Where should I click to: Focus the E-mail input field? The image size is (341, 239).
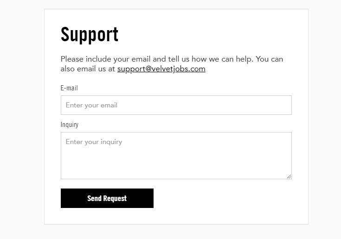point(176,105)
